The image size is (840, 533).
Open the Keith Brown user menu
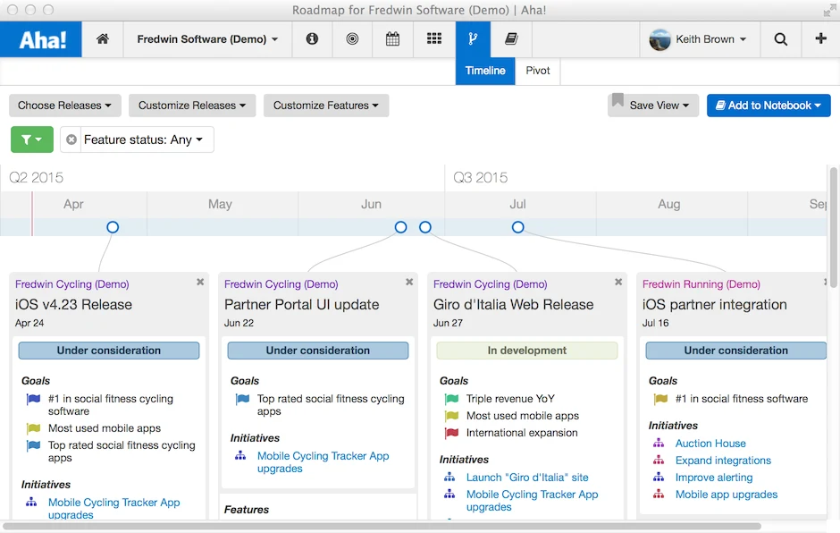point(711,39)
